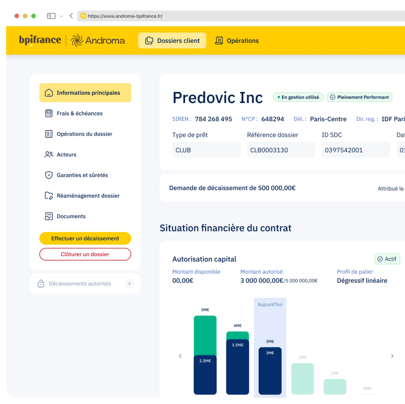
Task: Go back using the browser back arrow
Action: click(x=71, y=16)
